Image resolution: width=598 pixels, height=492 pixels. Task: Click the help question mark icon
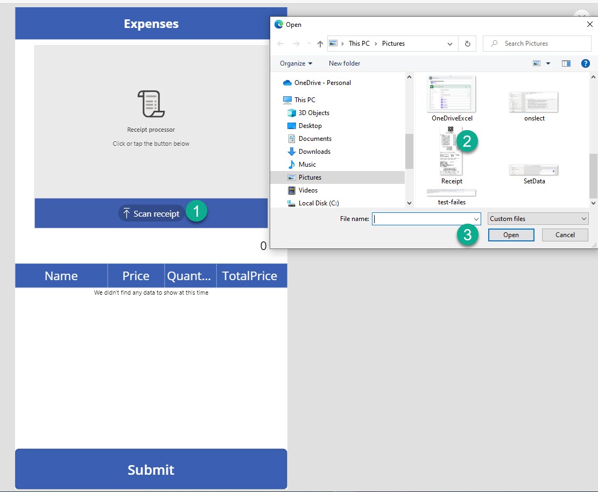586,63
